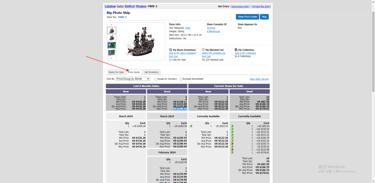Click the green box icon beside ~US $85.50
The image size is (375, 183).
point(232,126)
